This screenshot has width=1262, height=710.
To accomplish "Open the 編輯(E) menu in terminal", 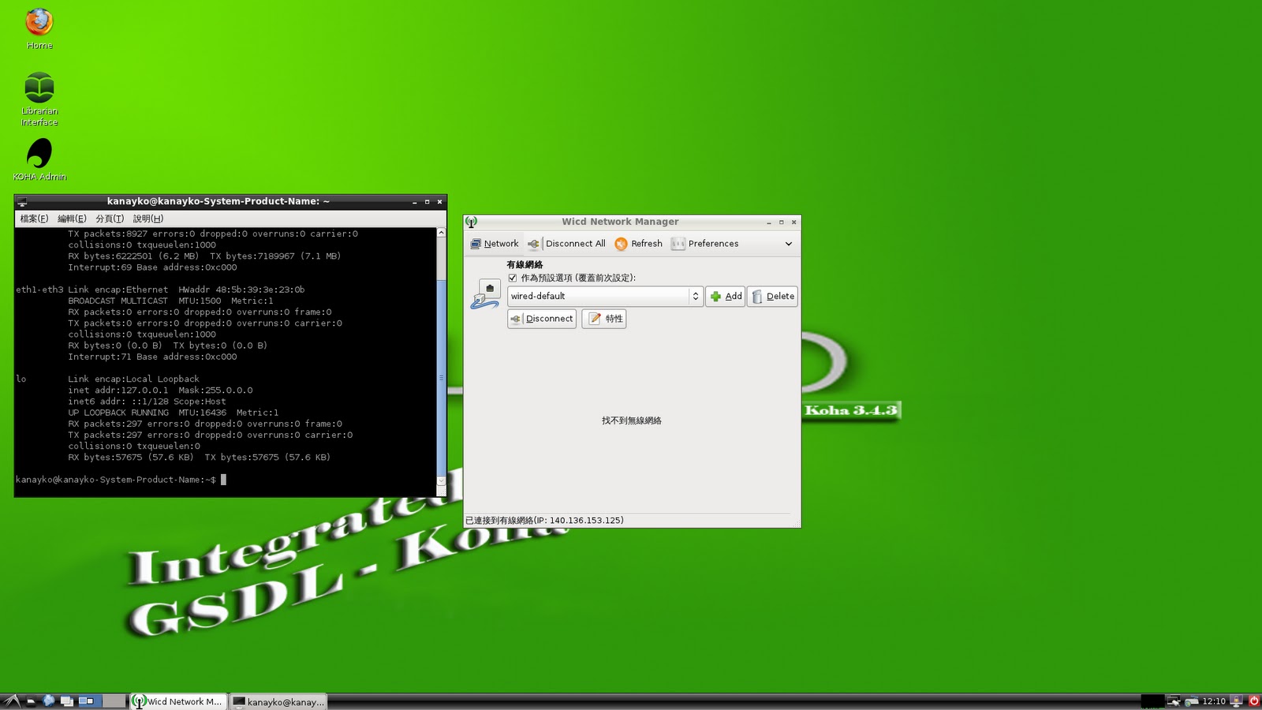I will (x=72, y=219).
